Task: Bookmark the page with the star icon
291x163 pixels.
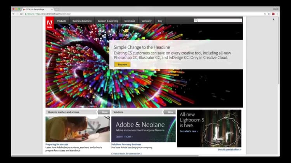Action: pos(269,14)
